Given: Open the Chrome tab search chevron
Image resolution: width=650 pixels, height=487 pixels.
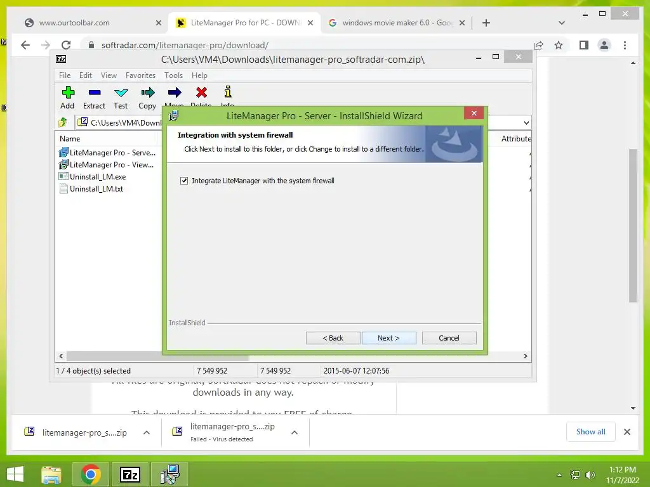Looking at the screenshot, I should (x=562, y=23).
